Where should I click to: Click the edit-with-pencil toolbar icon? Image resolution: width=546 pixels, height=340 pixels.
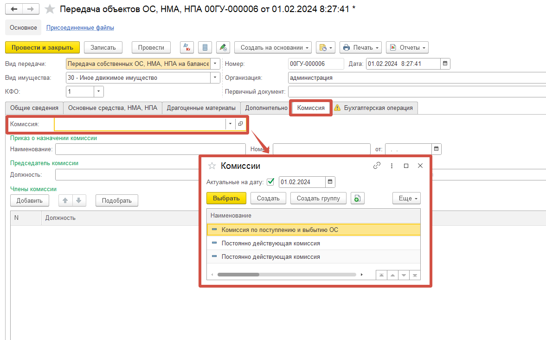tap(223, 47)
